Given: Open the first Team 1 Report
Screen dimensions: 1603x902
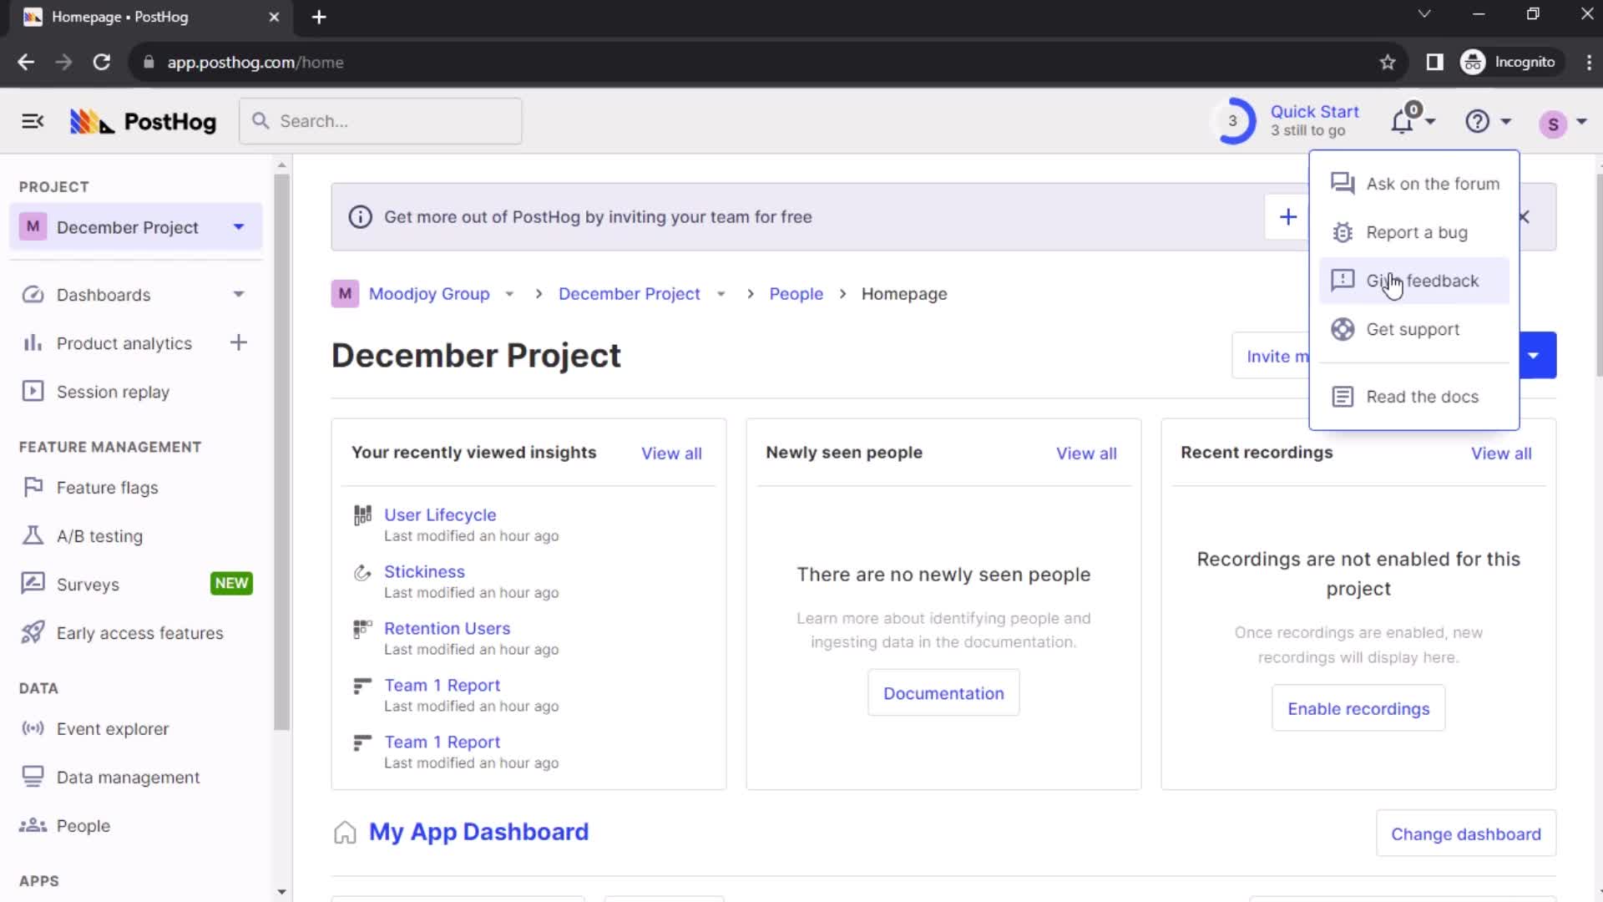Looking at the screenshot, I should (x=442, y=686).
